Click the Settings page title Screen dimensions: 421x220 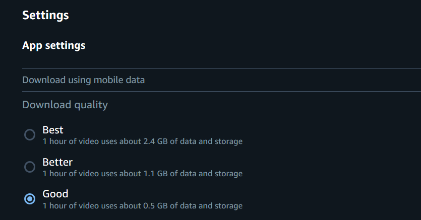45,15
